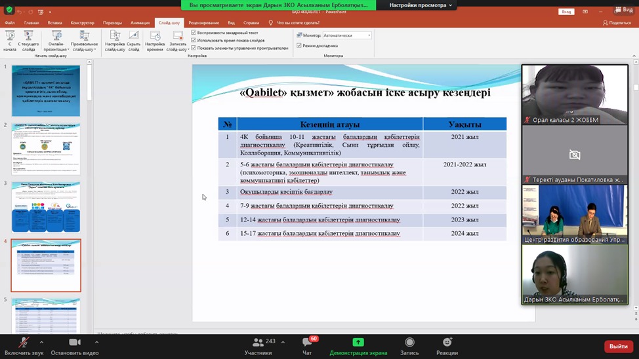Open custom slideshow (Произвольное слайд-шоу) menu
The height and width of the screenshot is (359, 639).
coord(84,41)
